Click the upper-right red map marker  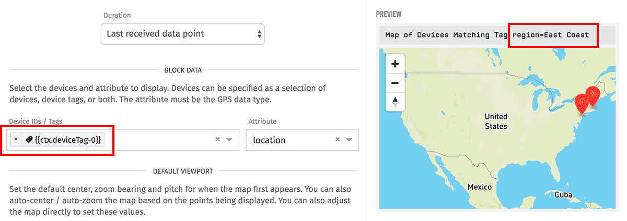[x=593, y=97]
